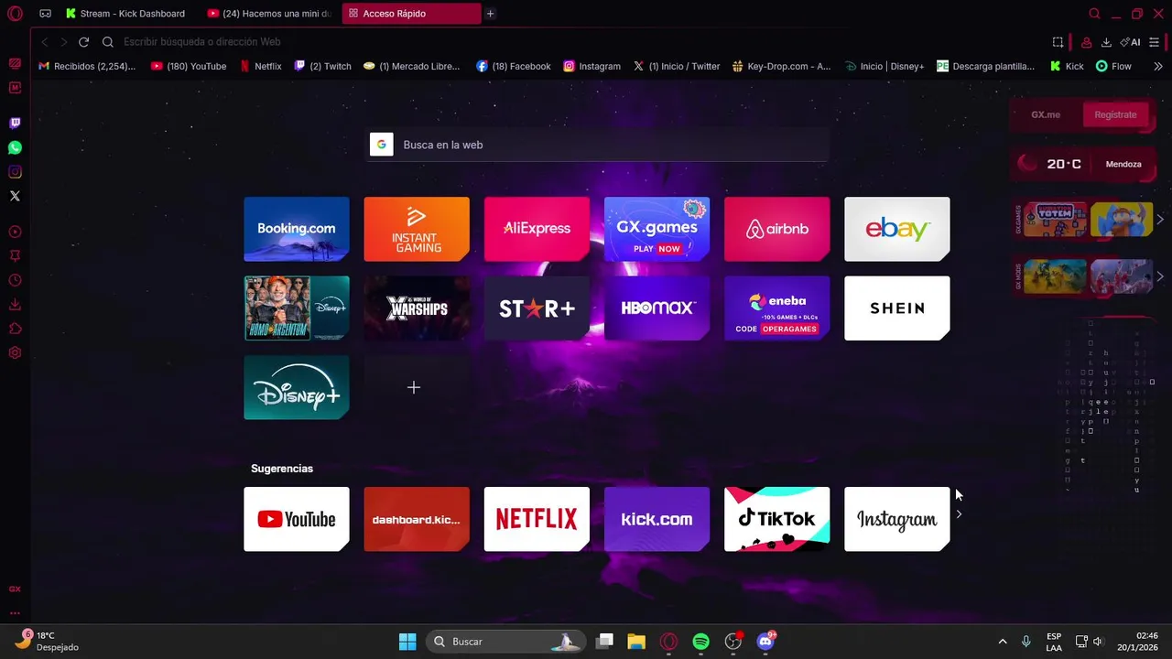Image resolution: width=1172 pixels, height=659 pixels.
Task: Open the Facebook bookmark
Action: tap(513, 66)
